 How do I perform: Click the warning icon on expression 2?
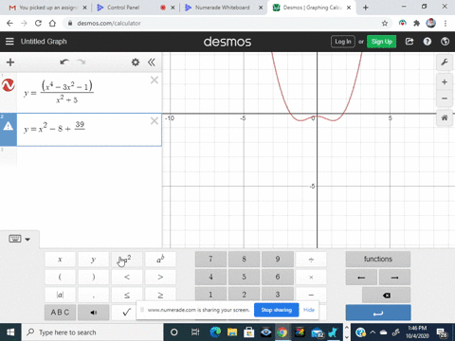coord(9,126)
